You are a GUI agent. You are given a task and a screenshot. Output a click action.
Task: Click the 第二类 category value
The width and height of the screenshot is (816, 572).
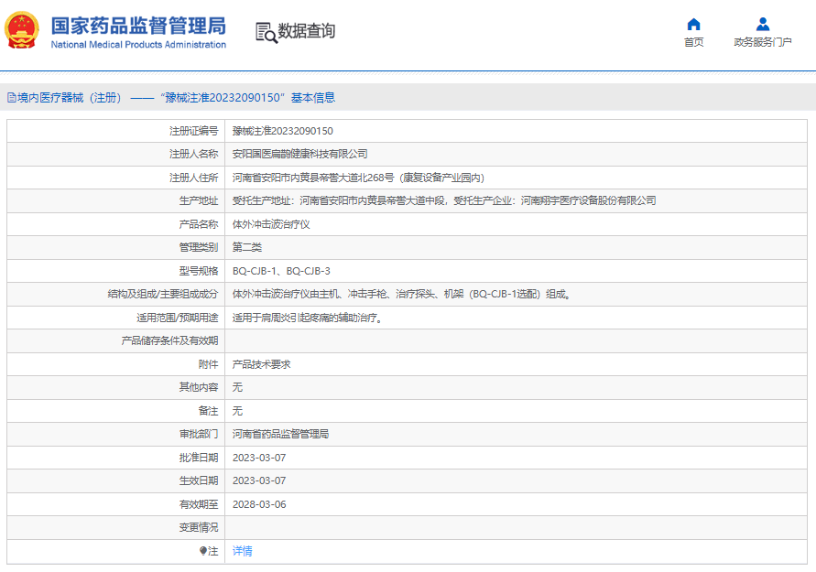click(246, 247)
